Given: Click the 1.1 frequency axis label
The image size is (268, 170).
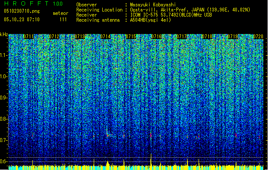Looking at the screenshot, I should pos(4,55).
